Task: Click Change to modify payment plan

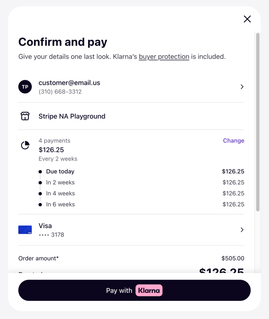Action: point(233,141)
